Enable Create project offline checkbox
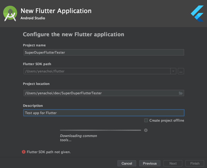The width and height of the screenshot is (207, 168). pos(146,120)
